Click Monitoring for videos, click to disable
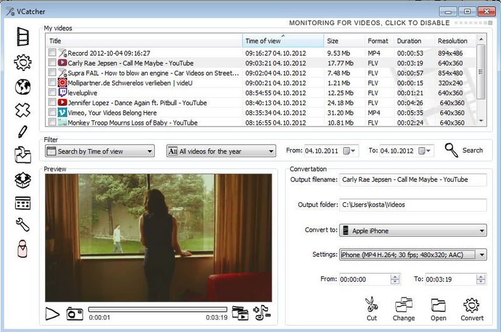This screenshot has height=332, width=501. tap(369, 23)
